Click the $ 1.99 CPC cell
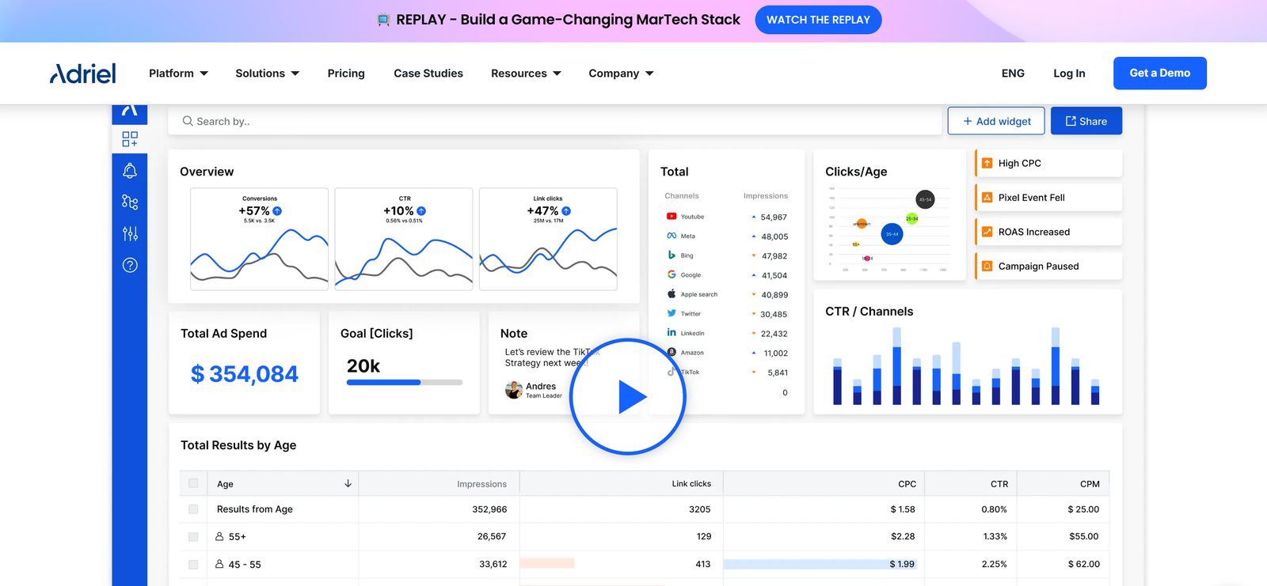This screenshot has height=586, width=1267. (x=902, y=564)
